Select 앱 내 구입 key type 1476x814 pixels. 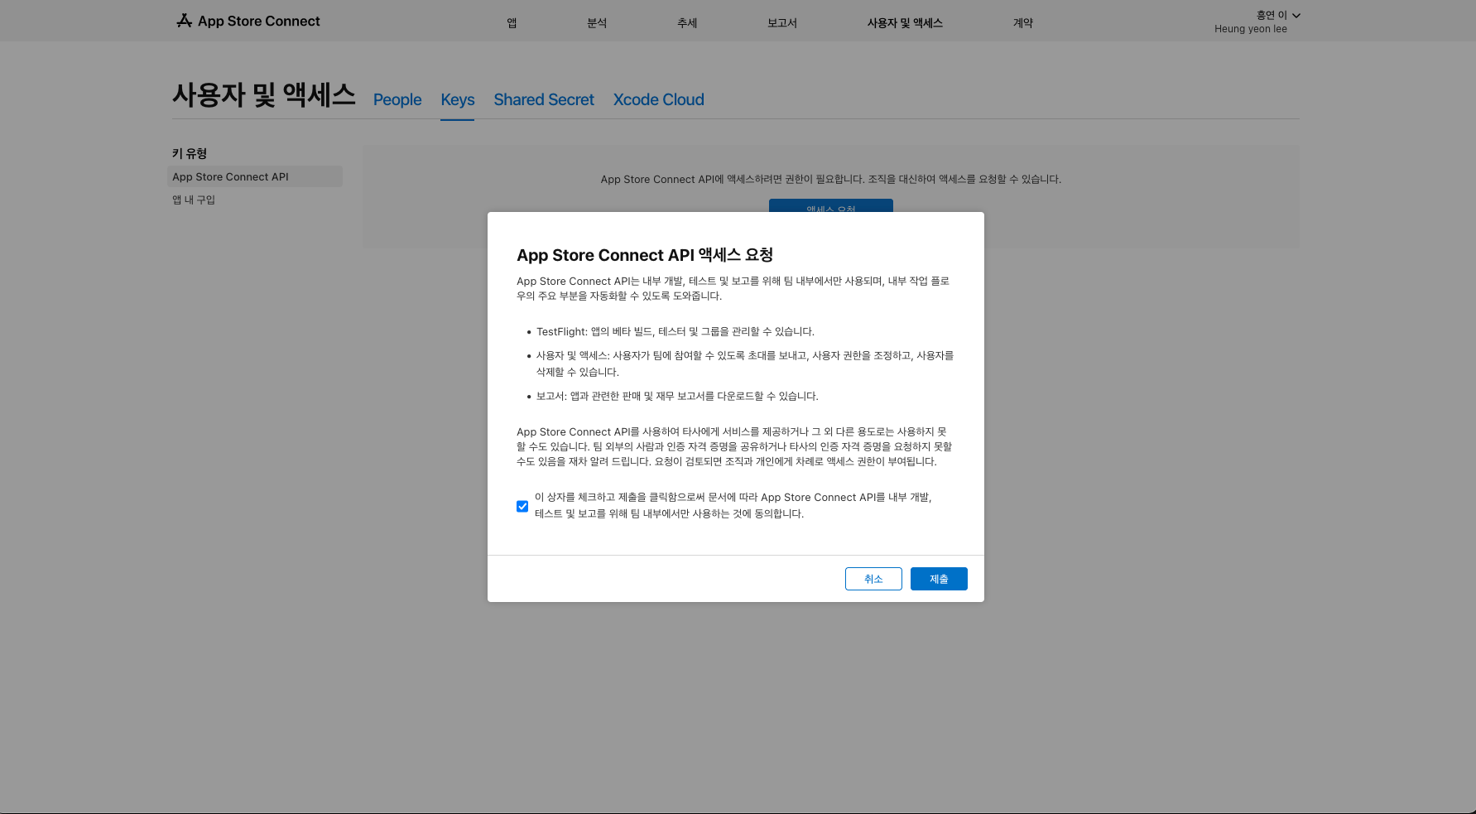point(194,200)
